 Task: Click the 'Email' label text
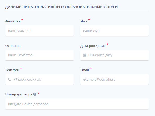point(85,70)
